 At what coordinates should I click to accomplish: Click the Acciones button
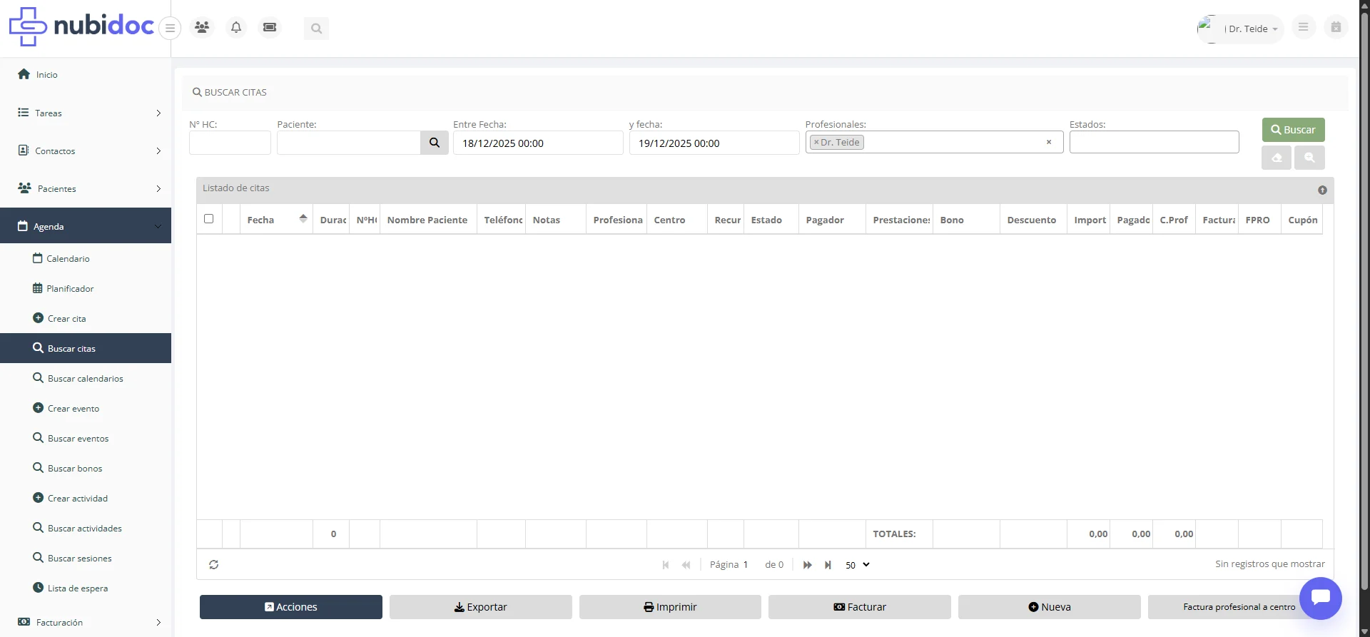pos(291,607)
